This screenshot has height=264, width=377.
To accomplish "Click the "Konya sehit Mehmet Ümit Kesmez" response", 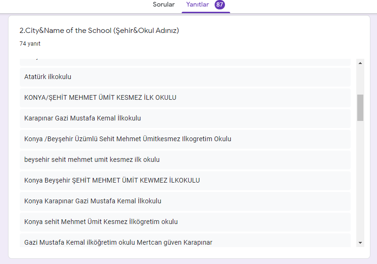I will pos(101,222).
